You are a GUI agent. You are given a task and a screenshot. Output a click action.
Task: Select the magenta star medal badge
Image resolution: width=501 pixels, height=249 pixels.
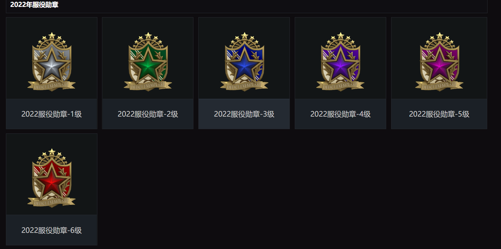(x=439, y=62)
